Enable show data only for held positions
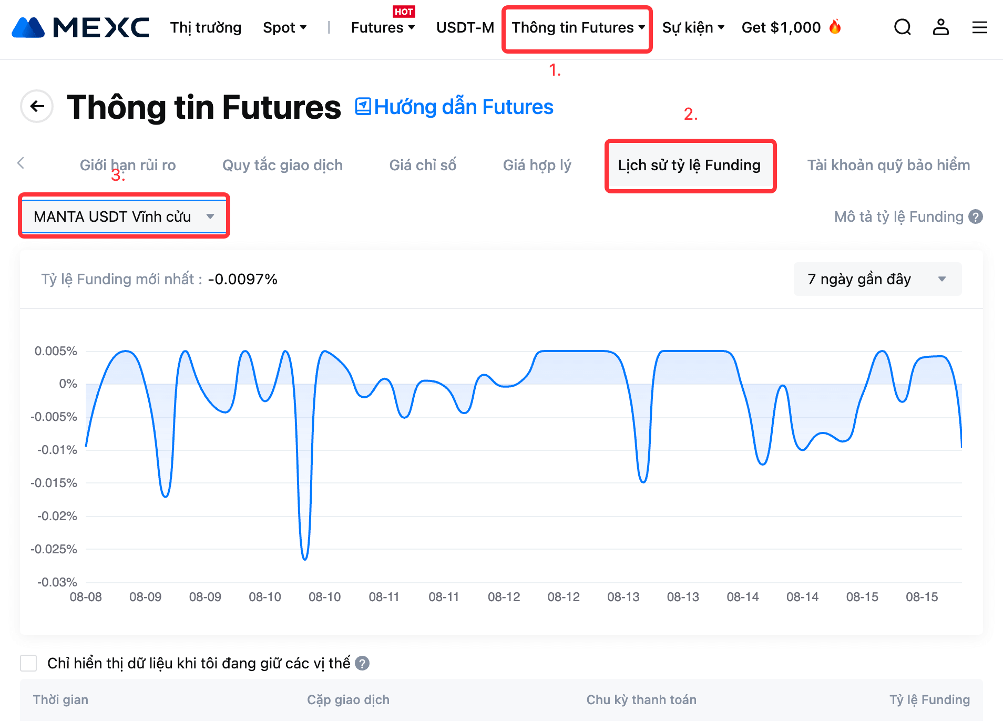This screenshot has height=722, width=1003. coord(28,663)
